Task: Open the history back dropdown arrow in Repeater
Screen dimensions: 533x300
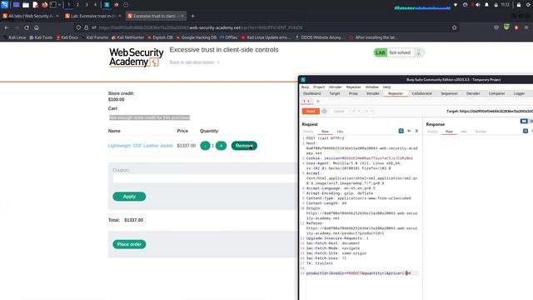Action: (359, 111)
